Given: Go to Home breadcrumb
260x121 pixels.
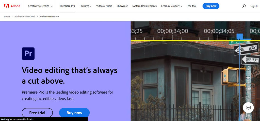Looking at the screenshot, I should [7, 17].
